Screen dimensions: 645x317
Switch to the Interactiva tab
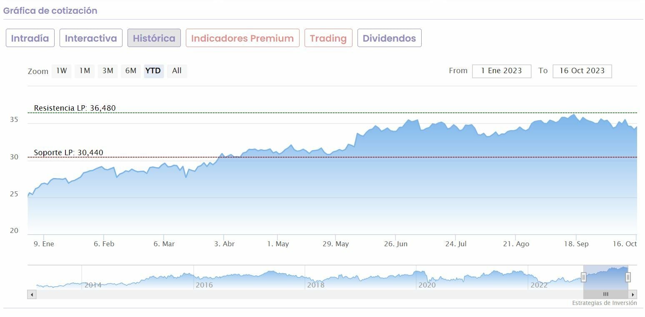(91, 38)
